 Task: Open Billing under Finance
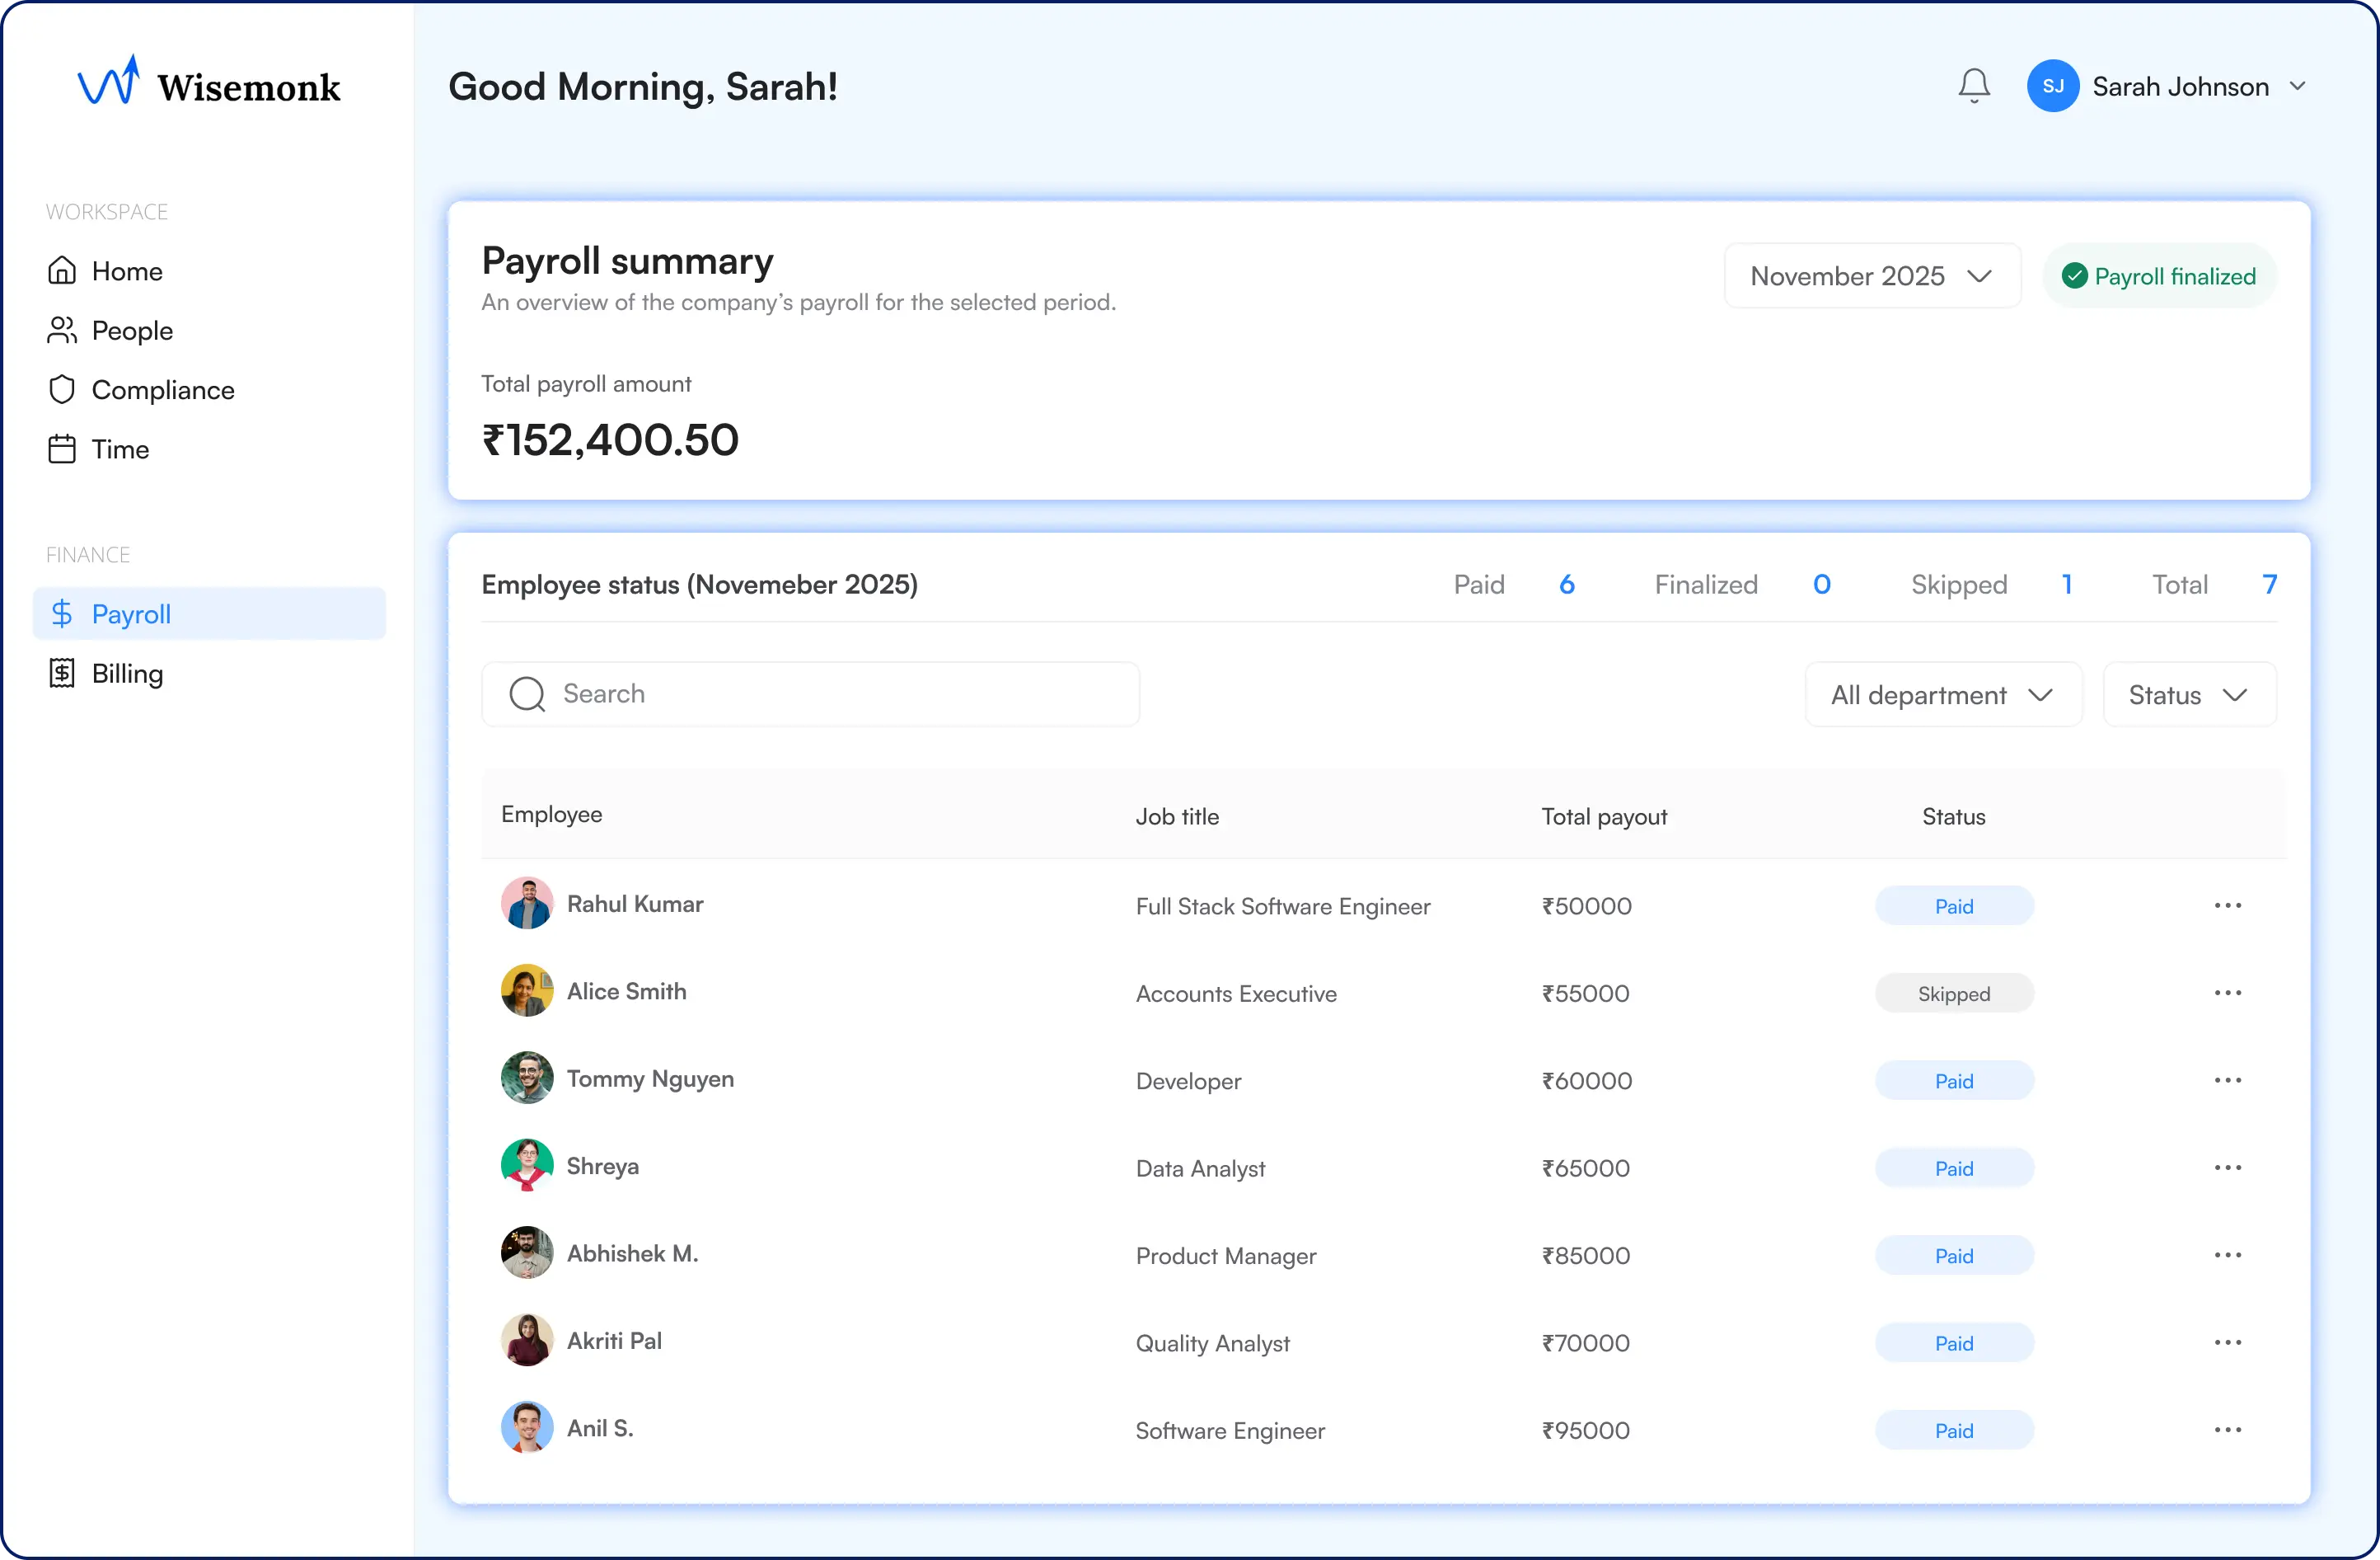pos(126,674)
